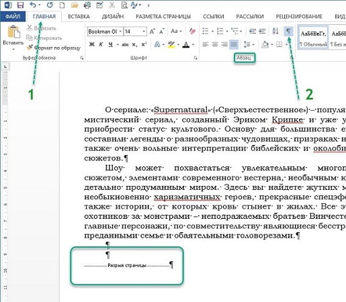Viewport: 346px width, 302px height.
Task: Click the ruler tab selector corner
Action: pyautogui.click(x=5, y=66)
